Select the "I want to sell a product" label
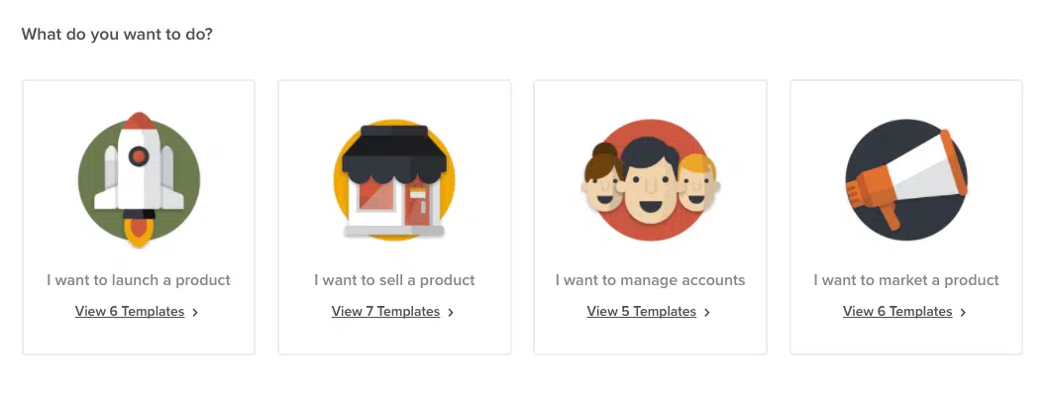Image resolution: width=1050 pixels, height=396 pixels. (394, 280)
